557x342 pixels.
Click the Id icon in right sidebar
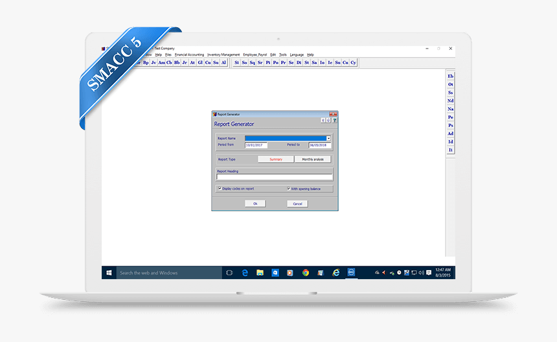tap(450, 142)
